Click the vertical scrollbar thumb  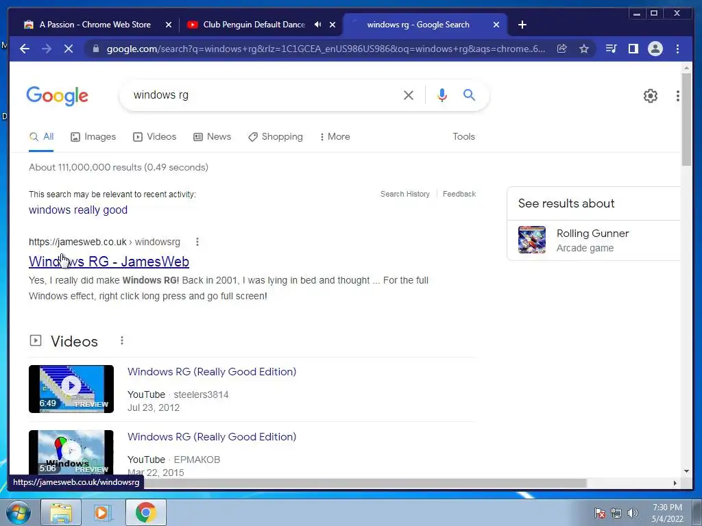tap(686, 119)
